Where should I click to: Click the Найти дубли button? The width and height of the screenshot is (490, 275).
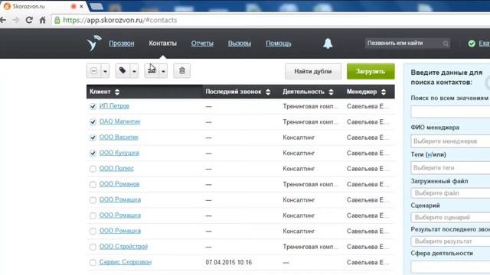[313, 71]
